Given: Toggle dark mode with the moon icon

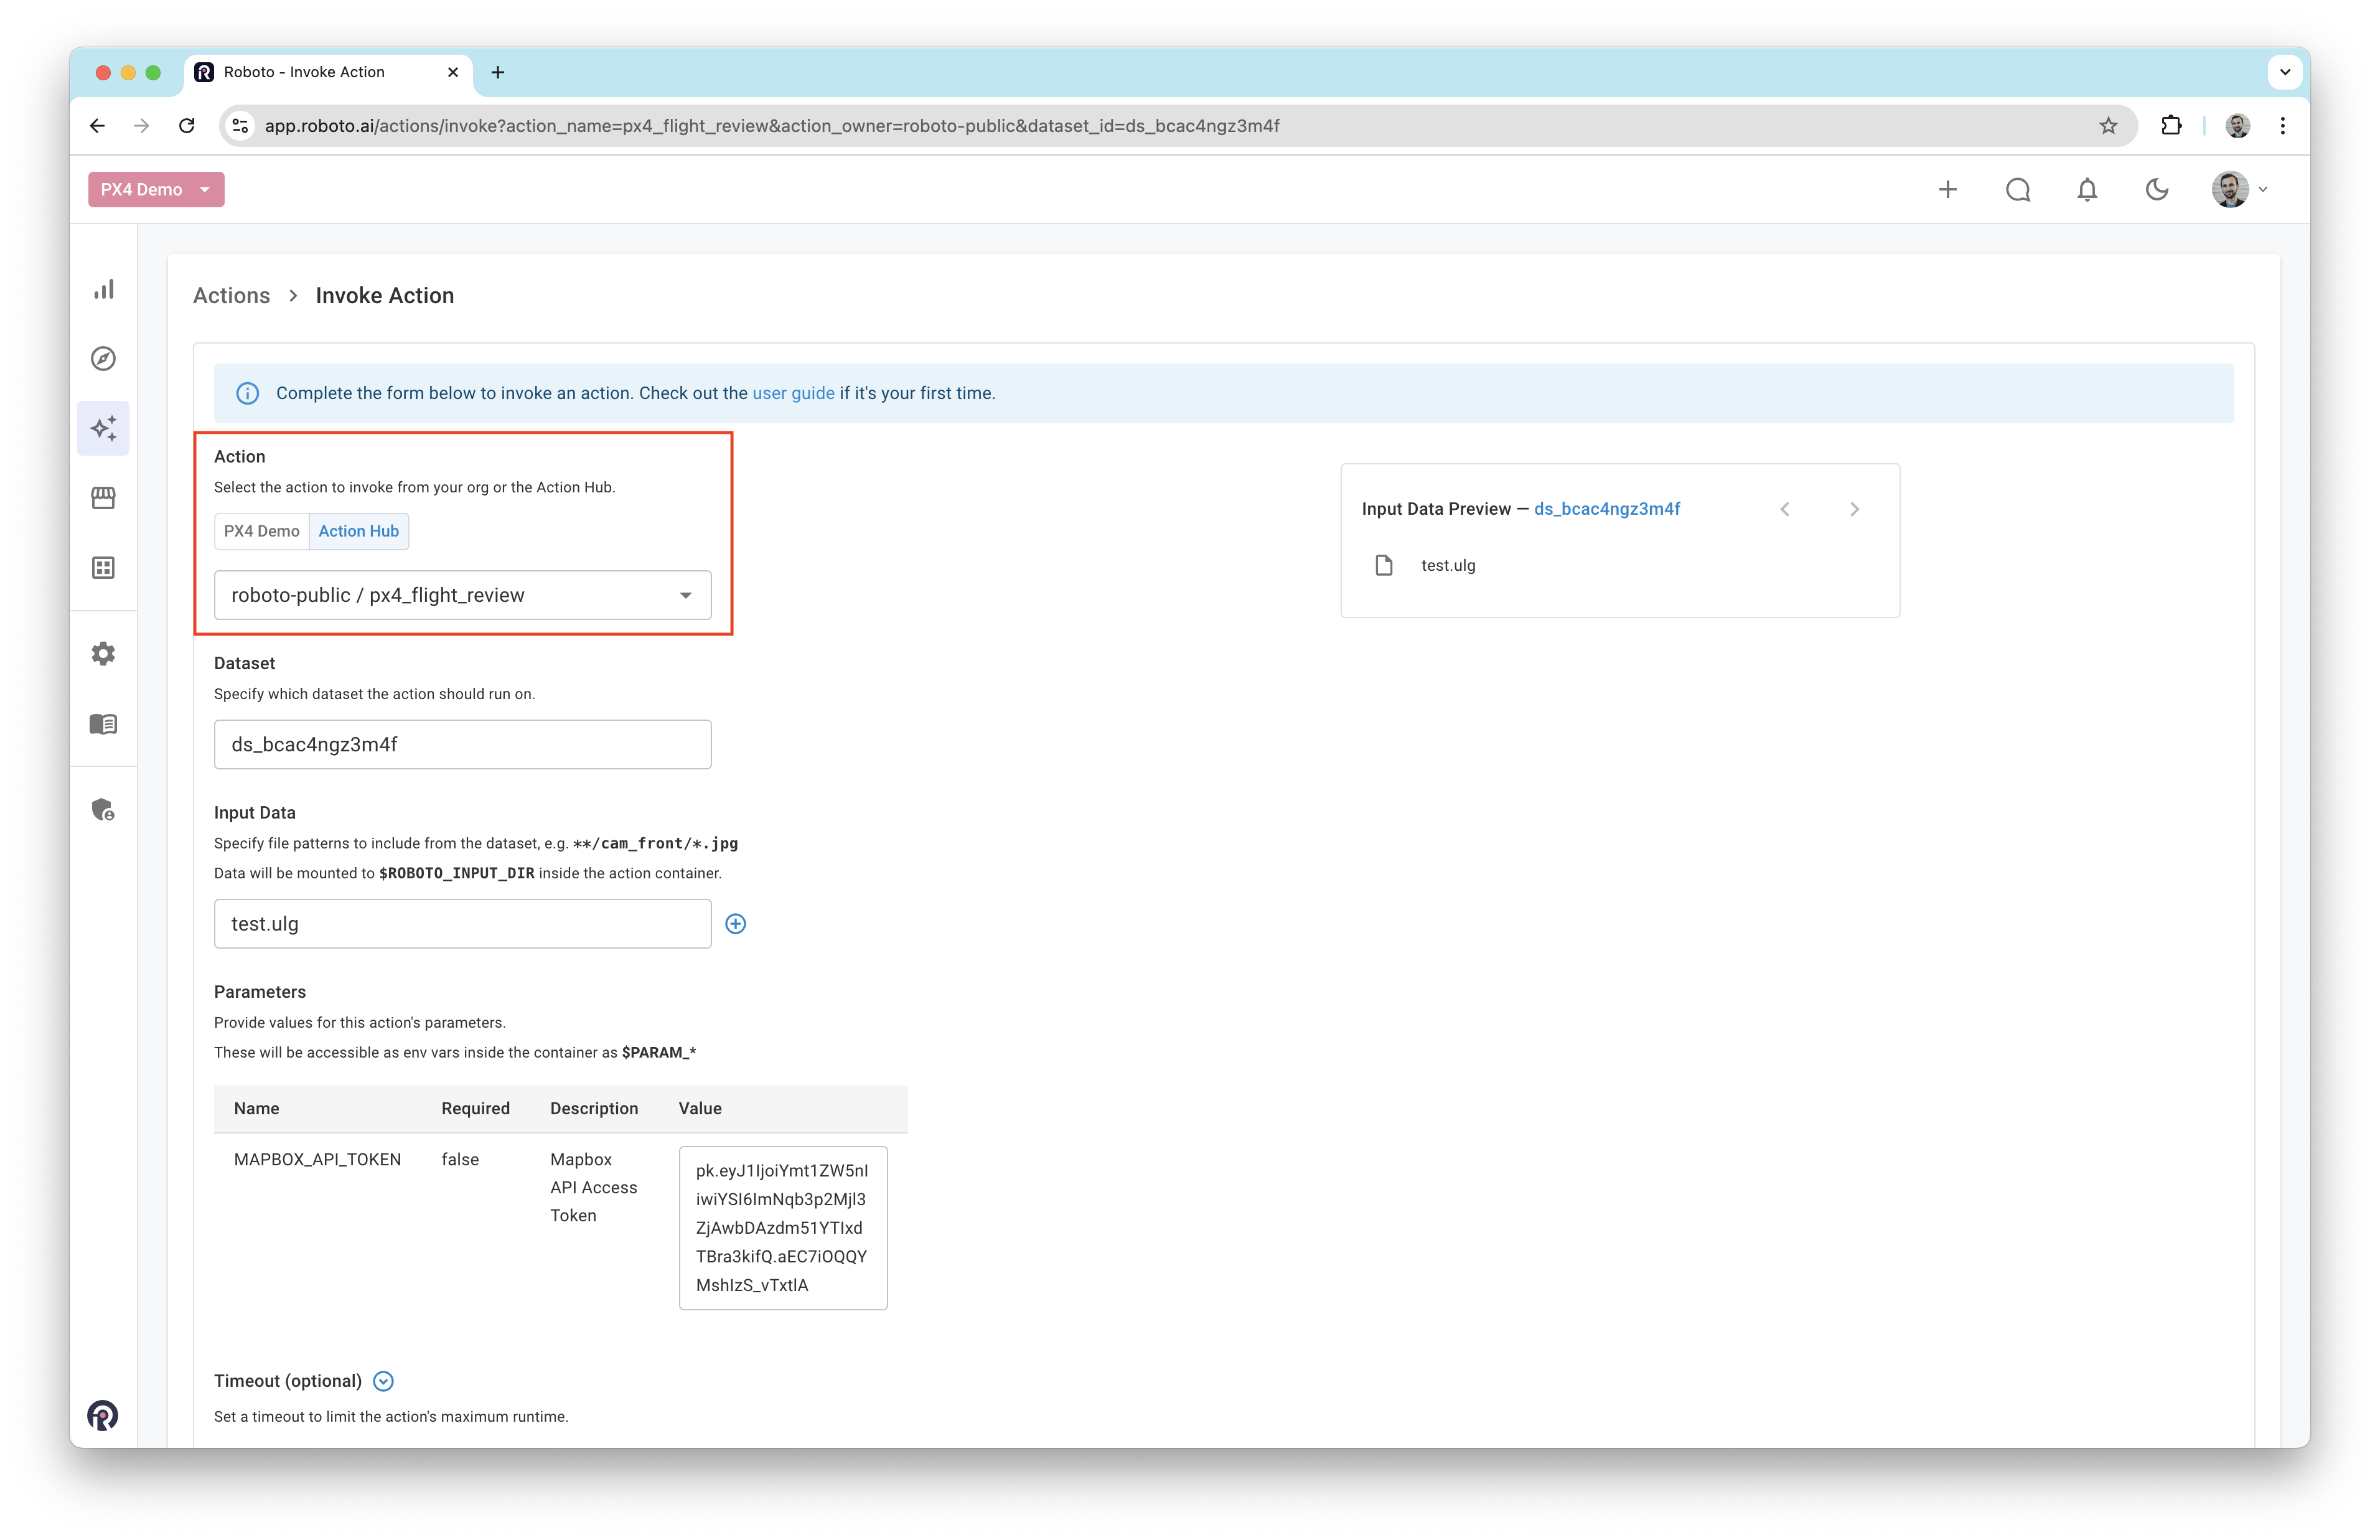Looking at the screenshot, I should pos(2157,190).
